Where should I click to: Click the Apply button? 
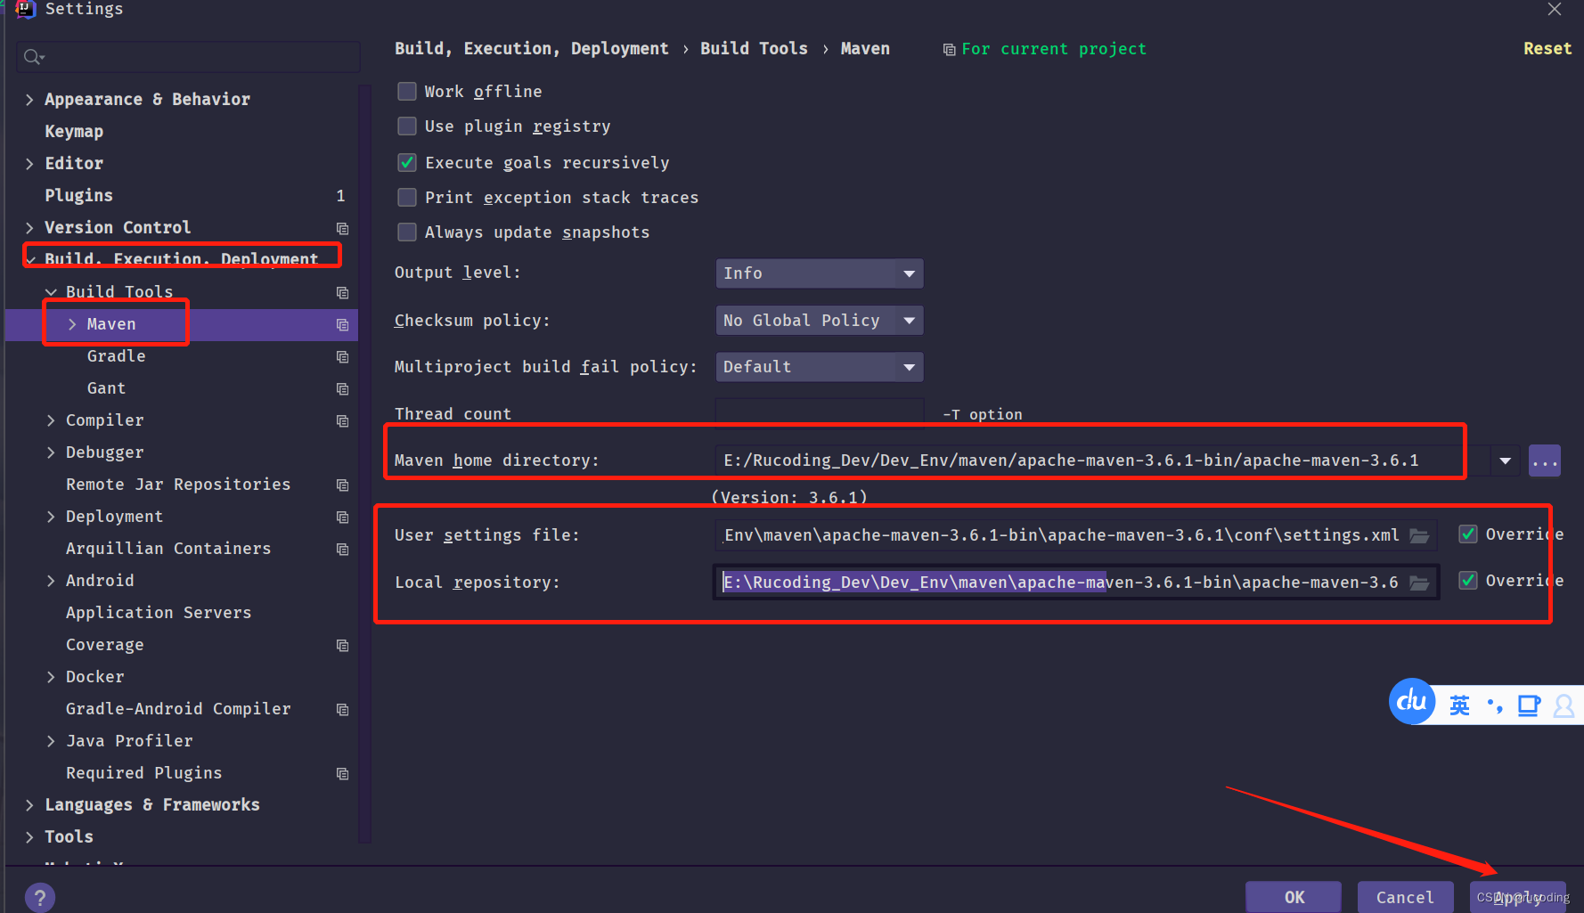1518,897
